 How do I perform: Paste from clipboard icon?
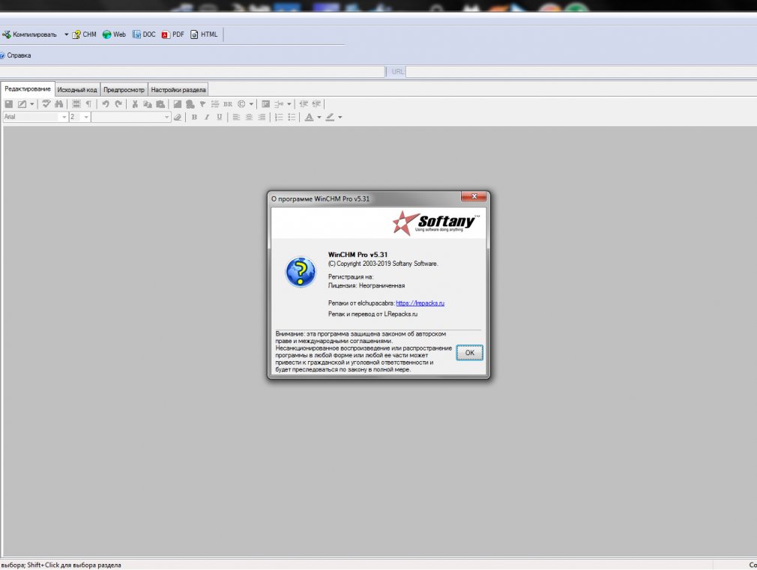160,104
